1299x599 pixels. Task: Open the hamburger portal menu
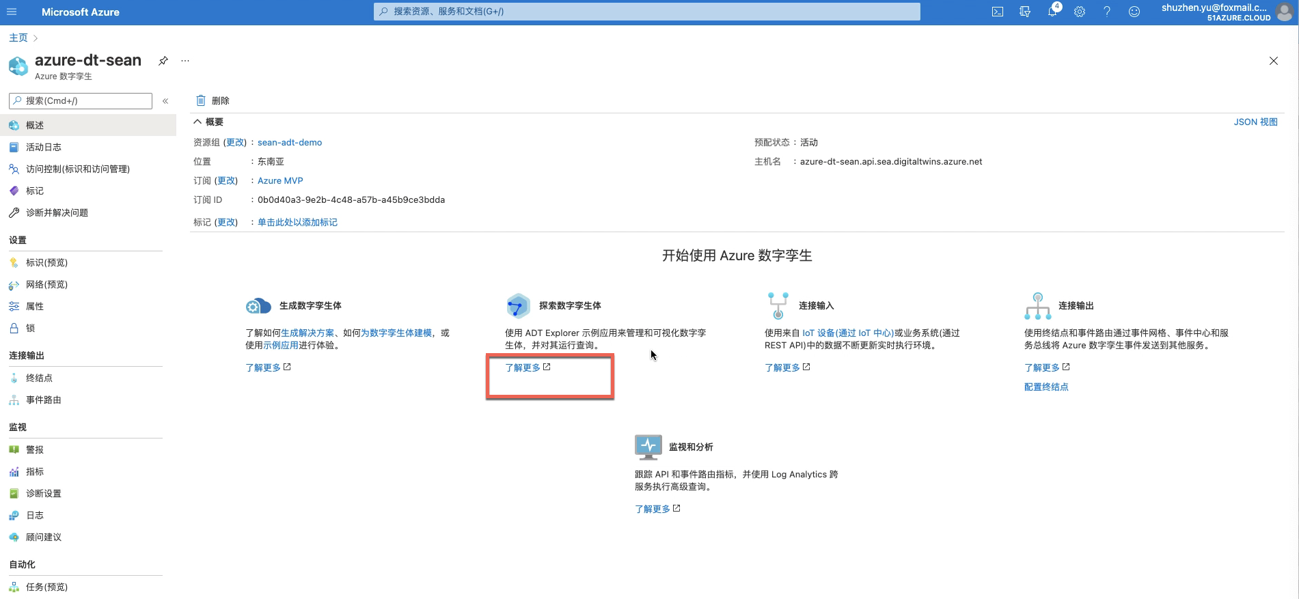(12, 12)
